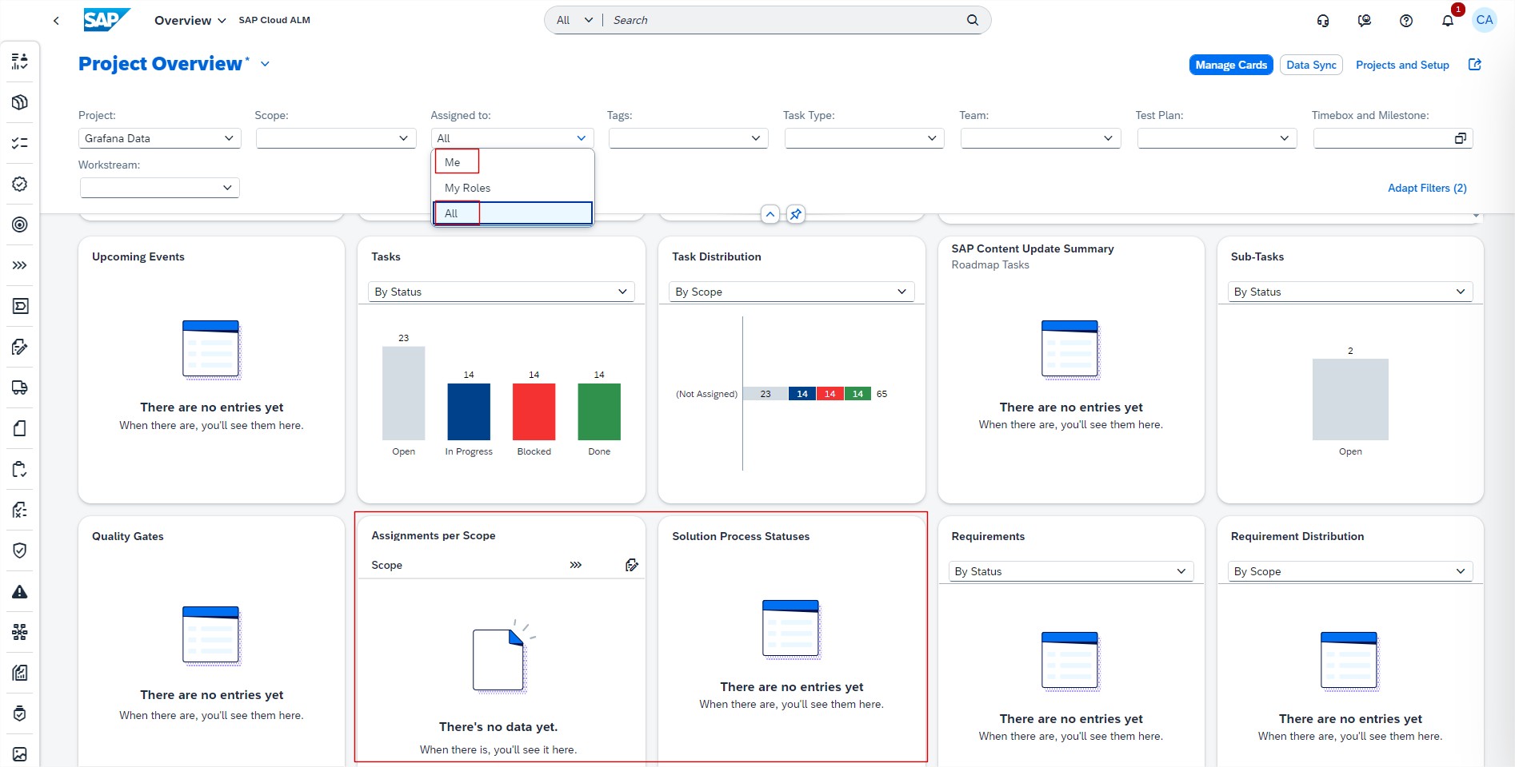Viewport: 1515px width, 767px height.
Task: Click the CA user avatar
Action: coord(1485,20)
